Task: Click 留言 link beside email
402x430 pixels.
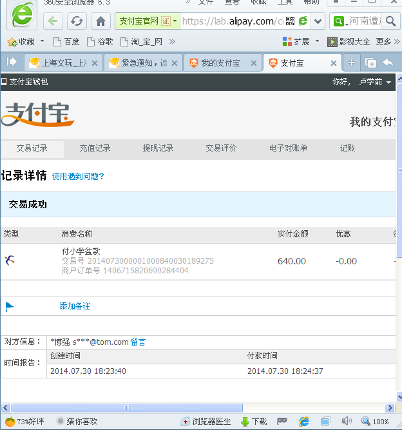Action: (138, 342)
